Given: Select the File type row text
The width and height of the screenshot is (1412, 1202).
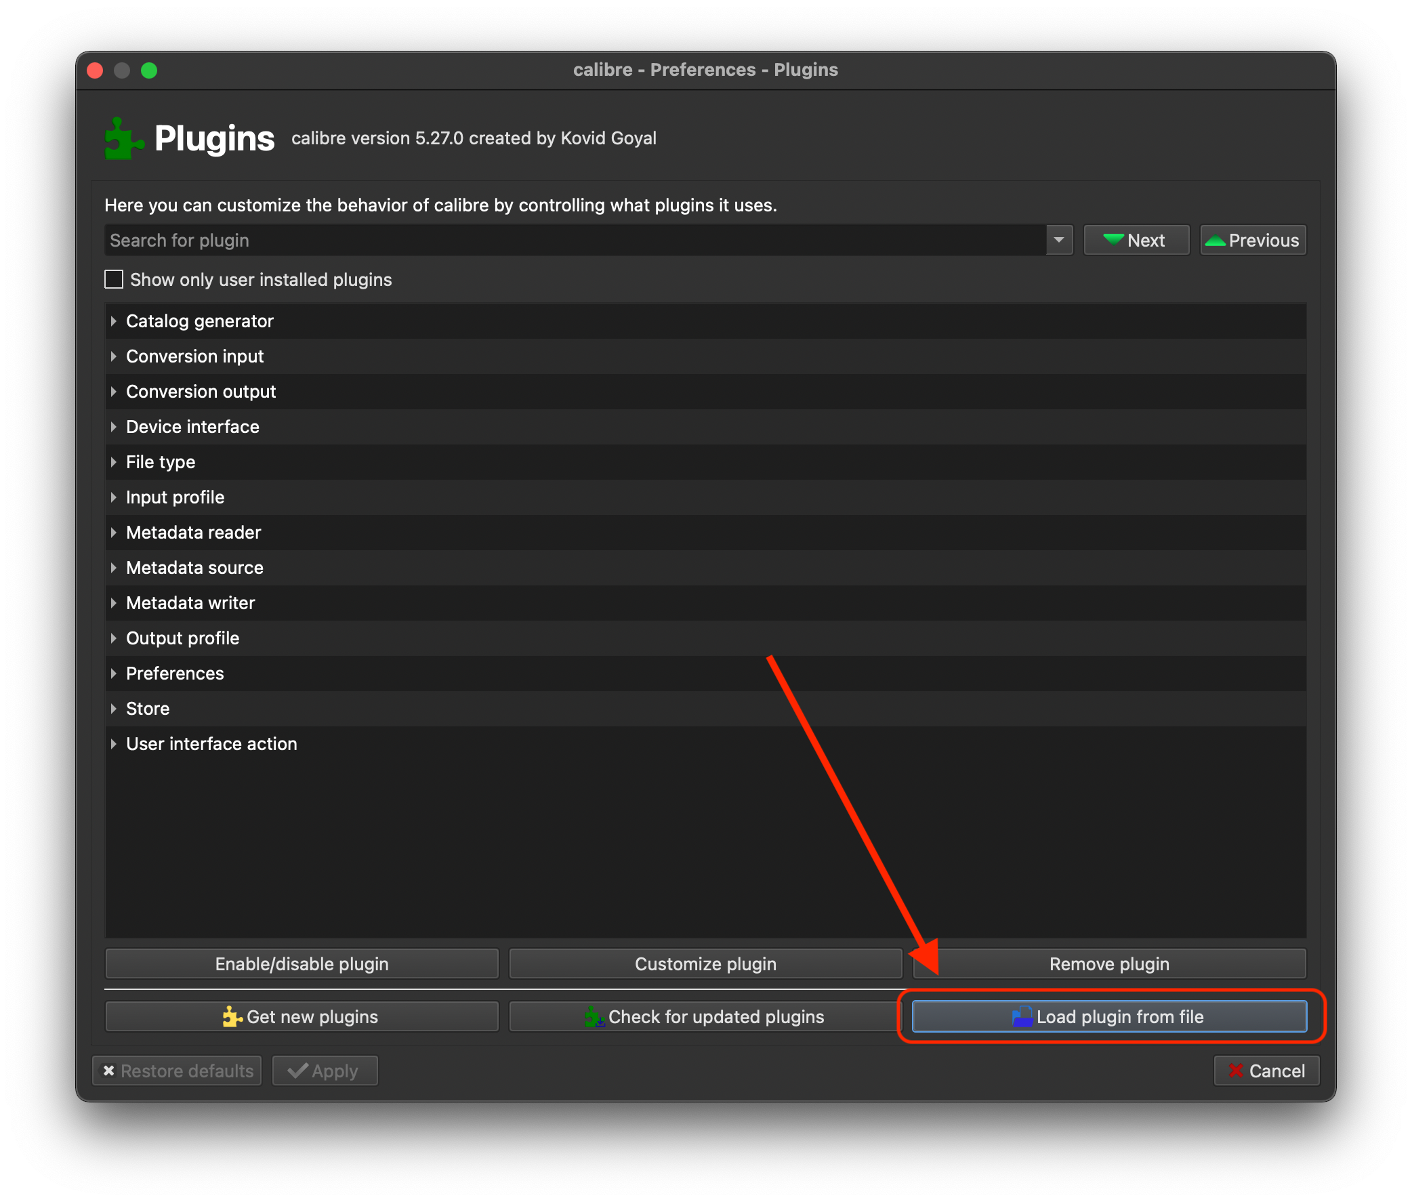Looking at the screenshot, I should click(x=161, y=462).
